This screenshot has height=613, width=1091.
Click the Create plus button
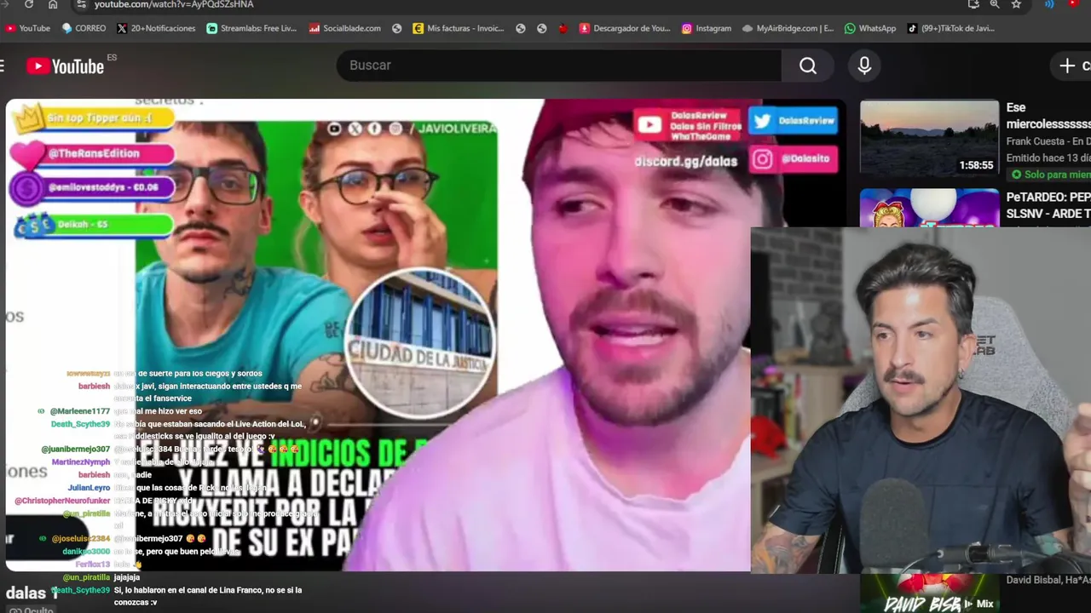[1072, 66]
